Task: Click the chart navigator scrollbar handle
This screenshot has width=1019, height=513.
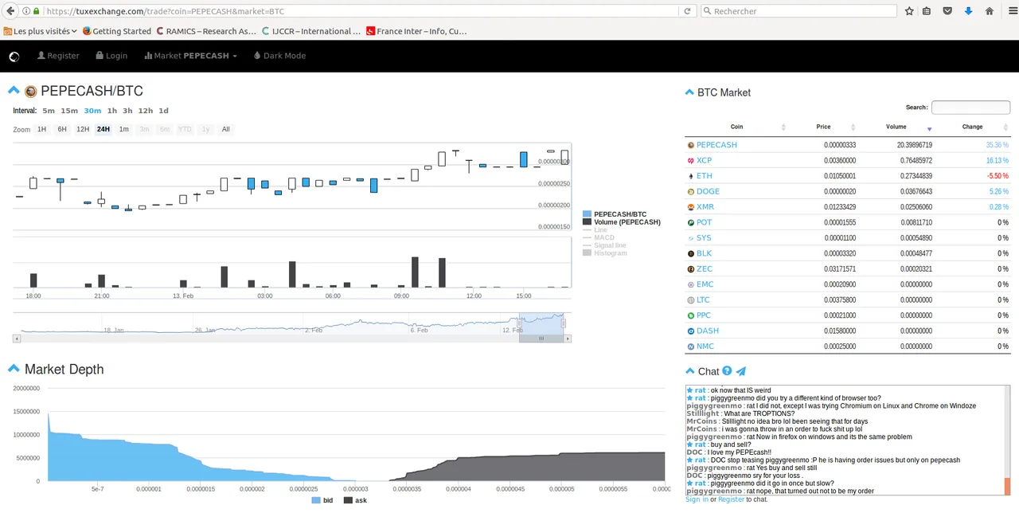Action: coord(541,339)
